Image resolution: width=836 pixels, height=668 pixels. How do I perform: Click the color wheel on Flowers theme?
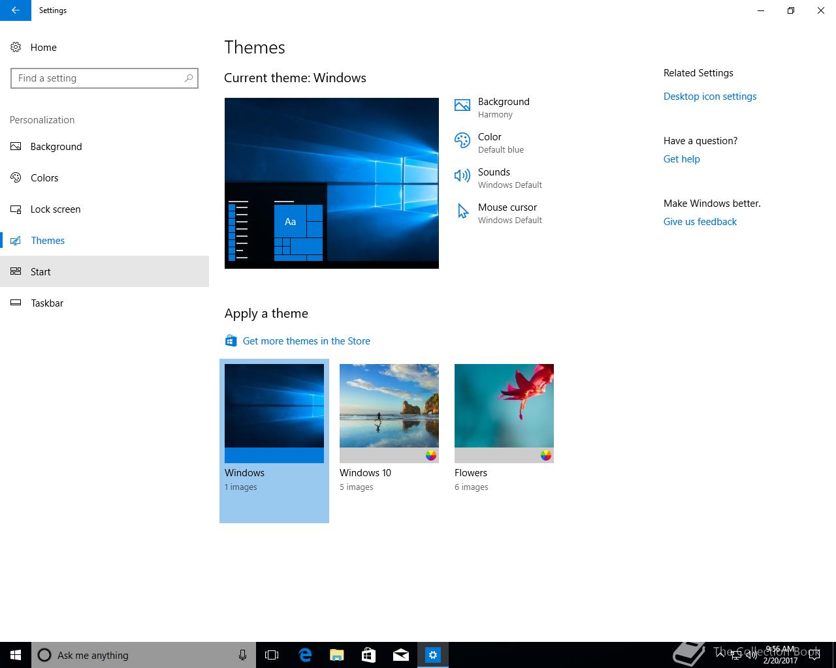[546, 455]
